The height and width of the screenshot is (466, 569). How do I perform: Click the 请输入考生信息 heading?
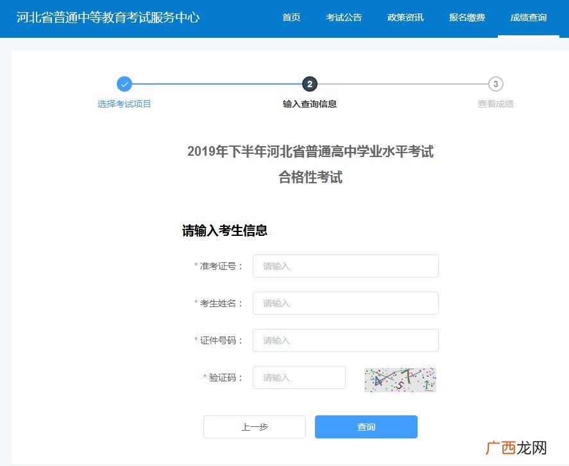(225, 231)
